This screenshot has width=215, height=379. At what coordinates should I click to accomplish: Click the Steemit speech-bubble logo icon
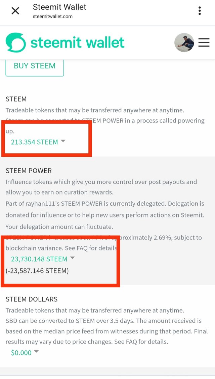pyautogui.click(x=15, y=42)
